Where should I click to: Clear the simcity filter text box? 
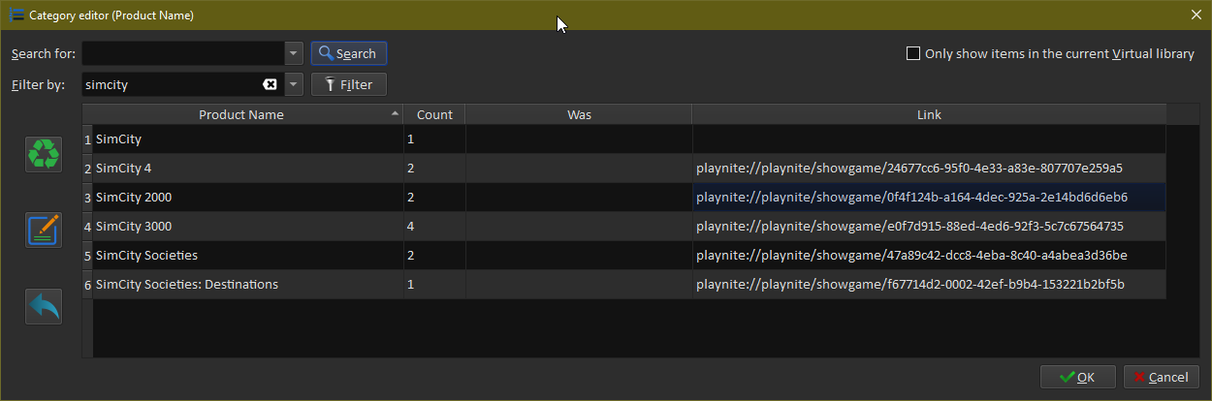270,85
